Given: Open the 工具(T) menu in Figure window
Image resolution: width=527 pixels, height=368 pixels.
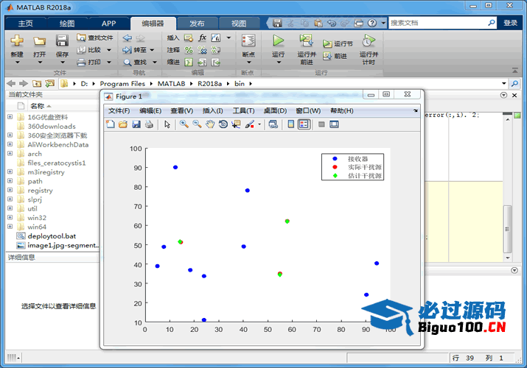Looking at the screenshot, I should (x=243, y=110).
